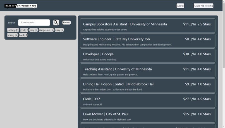Open the Developer at Google listing

coord(147,56)
